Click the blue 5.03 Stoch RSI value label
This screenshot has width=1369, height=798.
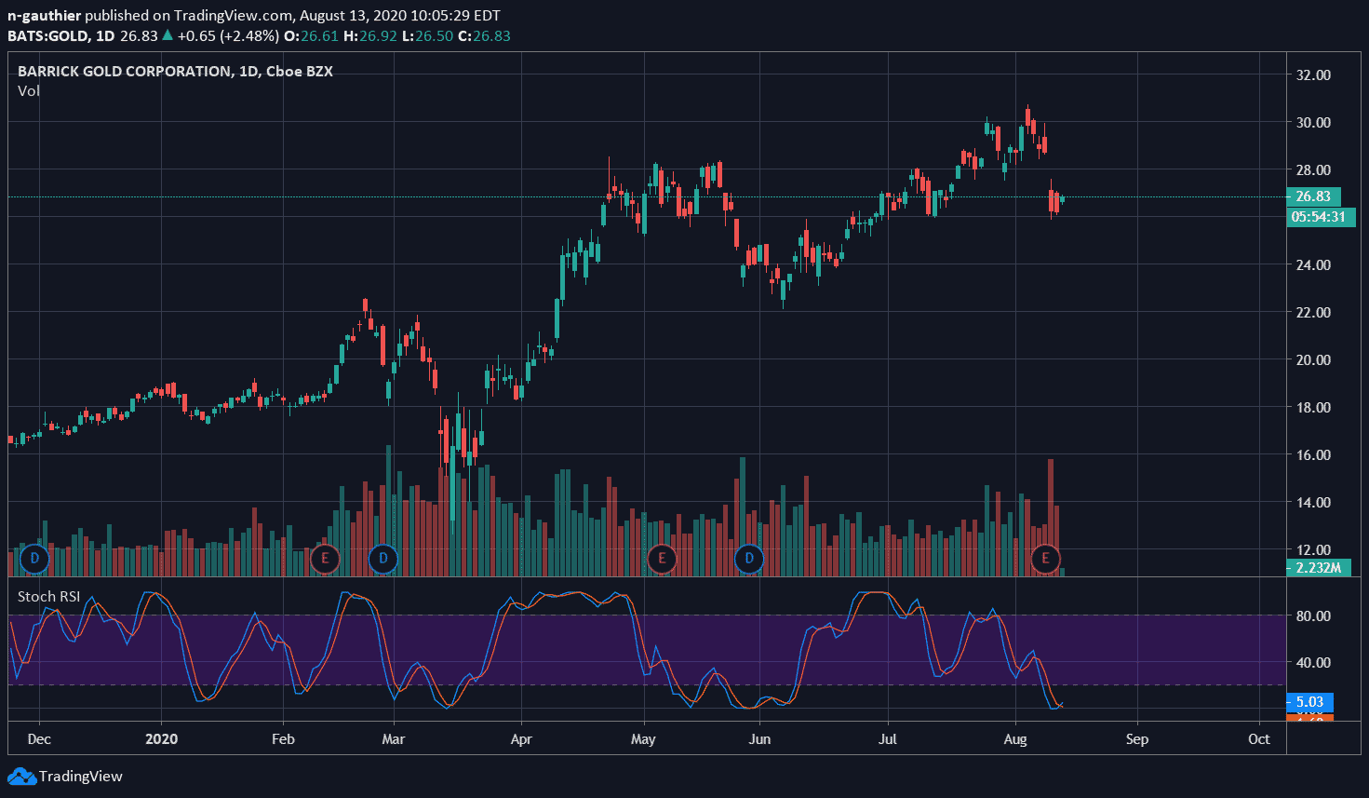(1309, 702)
